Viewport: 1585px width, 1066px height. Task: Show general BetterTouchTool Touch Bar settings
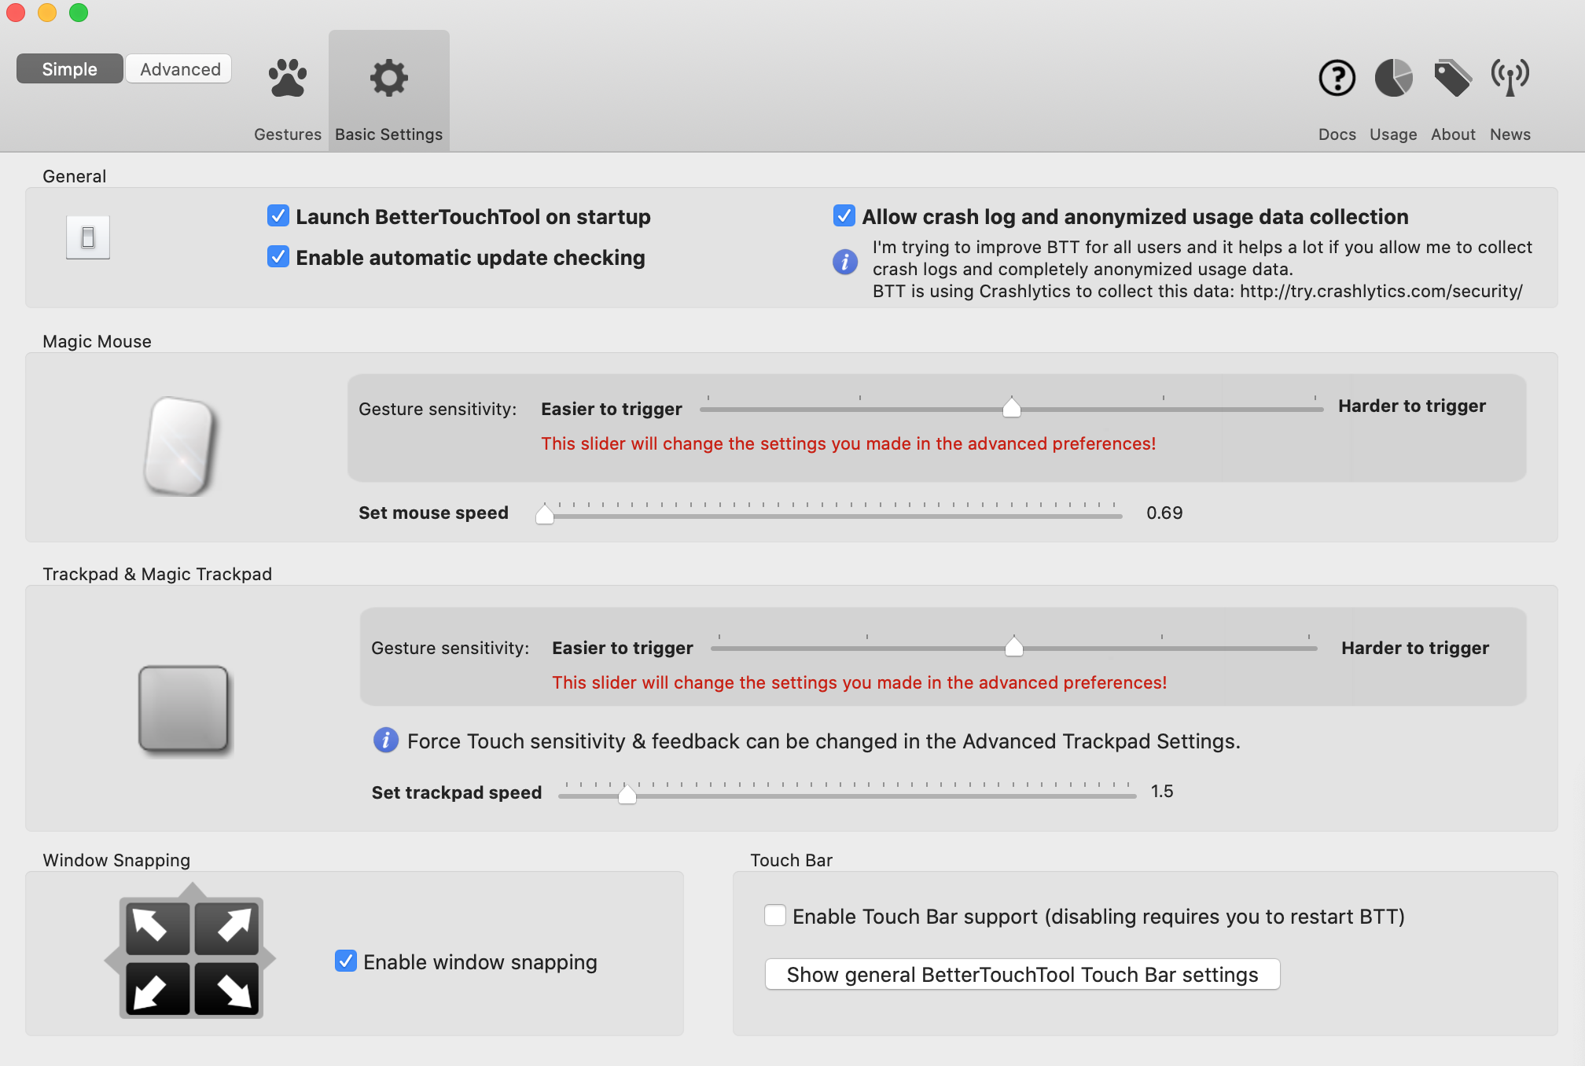coord(1022,975)
